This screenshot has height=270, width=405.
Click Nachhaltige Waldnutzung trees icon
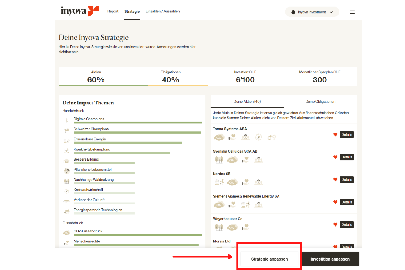coord(67,181)
